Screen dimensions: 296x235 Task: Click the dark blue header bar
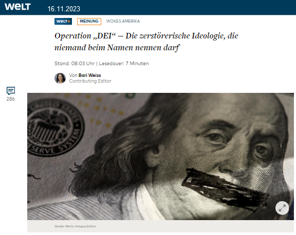click(148, 7)
